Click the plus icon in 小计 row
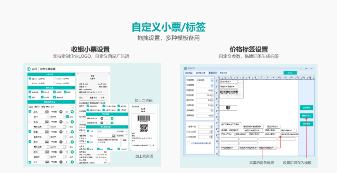 72,162
